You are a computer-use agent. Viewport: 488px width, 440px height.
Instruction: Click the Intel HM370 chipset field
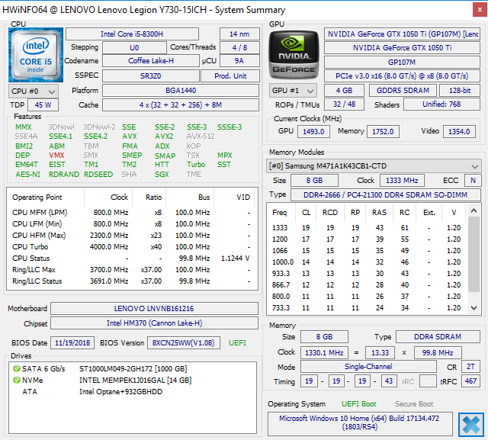coord(155,324)
